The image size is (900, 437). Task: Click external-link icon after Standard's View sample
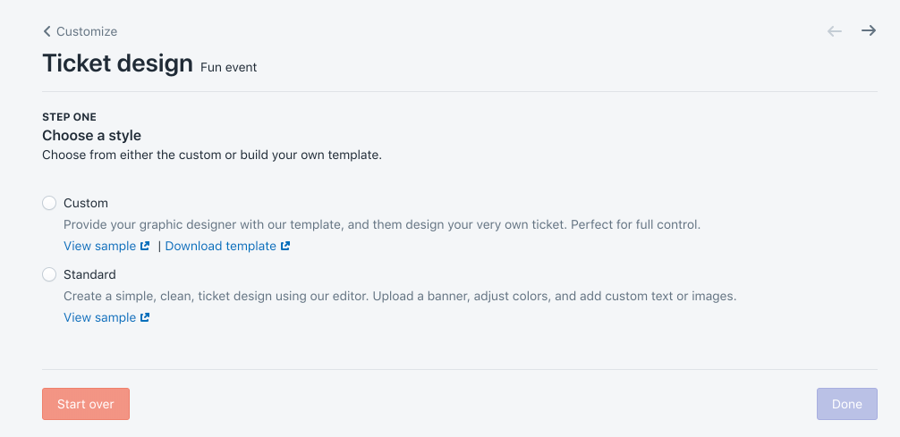[145, 318]
